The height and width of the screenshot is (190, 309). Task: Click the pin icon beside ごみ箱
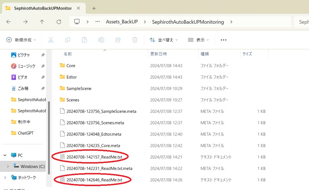click(x=43, y=88)
